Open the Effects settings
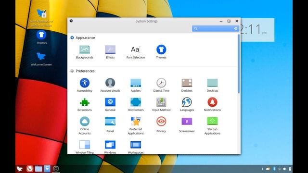 click(x=110, y=52)
